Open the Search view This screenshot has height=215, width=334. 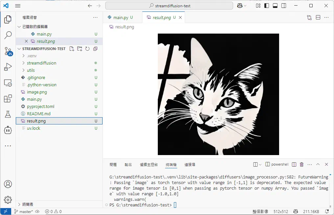[8, 35]
